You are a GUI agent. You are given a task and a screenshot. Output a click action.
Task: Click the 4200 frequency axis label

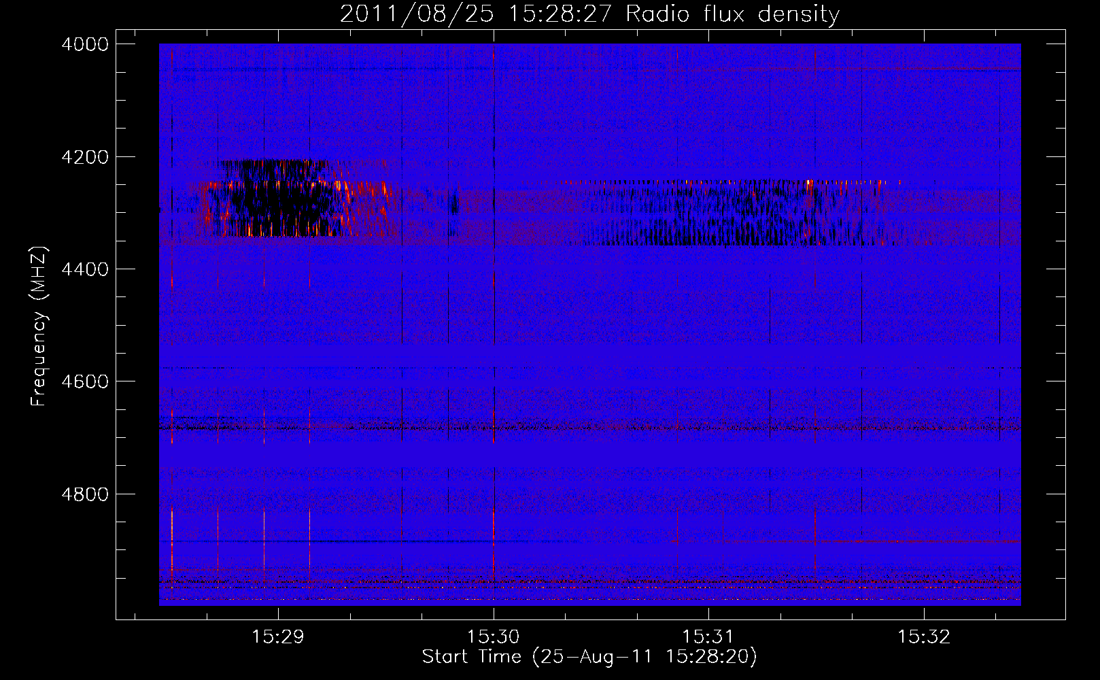tap(85, 157)
